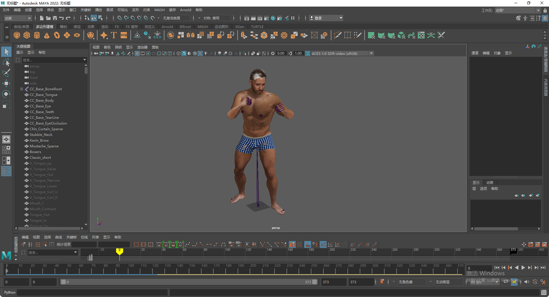Toggle the loop playback mode button
The image size is (549, 297).
[x=505, y=282]
